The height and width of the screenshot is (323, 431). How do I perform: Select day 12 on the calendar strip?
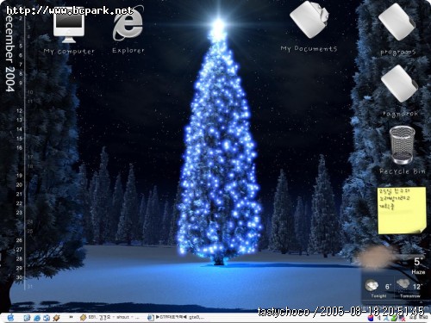pos(19,111)
